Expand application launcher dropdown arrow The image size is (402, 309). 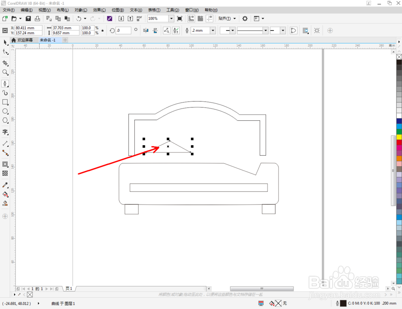point(263,19)
